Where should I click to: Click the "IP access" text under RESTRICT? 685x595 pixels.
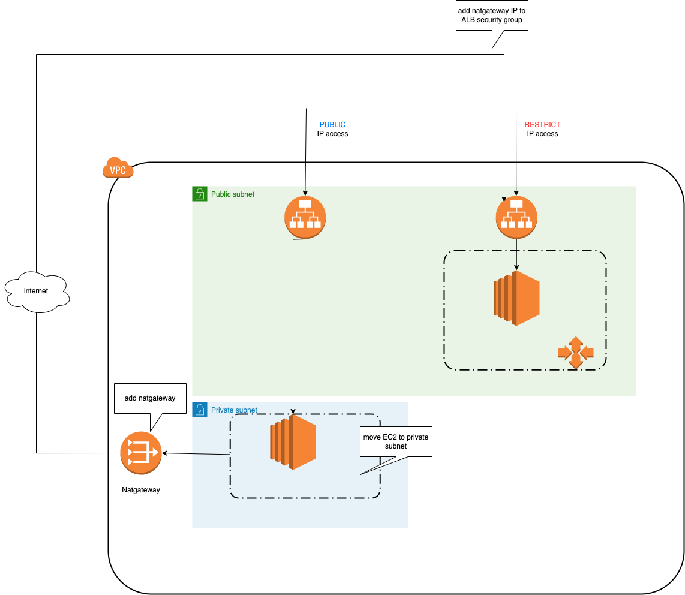tap(542, 134)
